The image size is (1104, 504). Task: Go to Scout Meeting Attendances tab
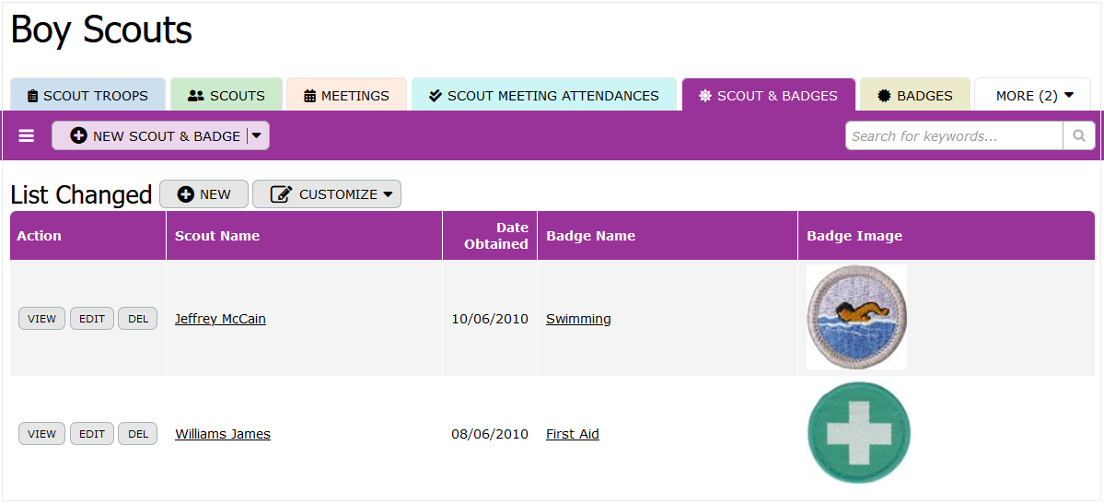pyautogui.click(x=544, y=96)
